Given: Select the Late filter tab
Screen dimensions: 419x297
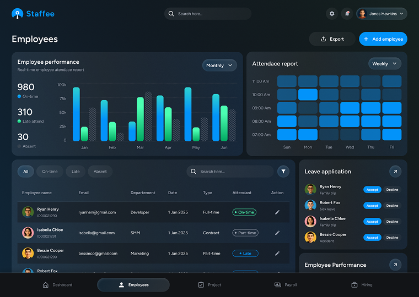Looking at the screenshot, I should (76, 172).
